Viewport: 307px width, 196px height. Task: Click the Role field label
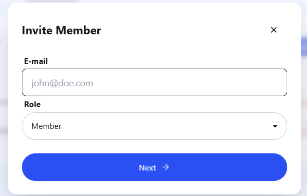(32, 104)
